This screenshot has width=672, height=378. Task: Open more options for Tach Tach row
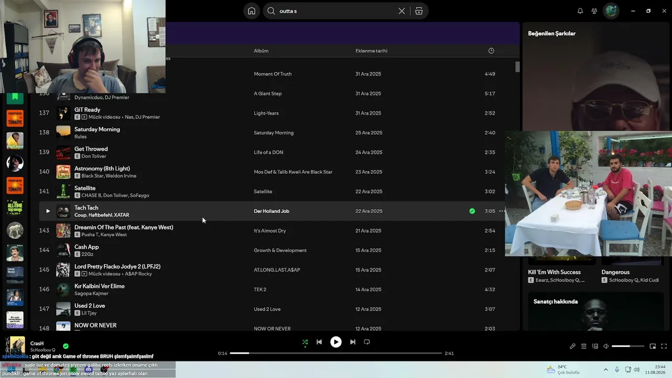pos(501,211)
